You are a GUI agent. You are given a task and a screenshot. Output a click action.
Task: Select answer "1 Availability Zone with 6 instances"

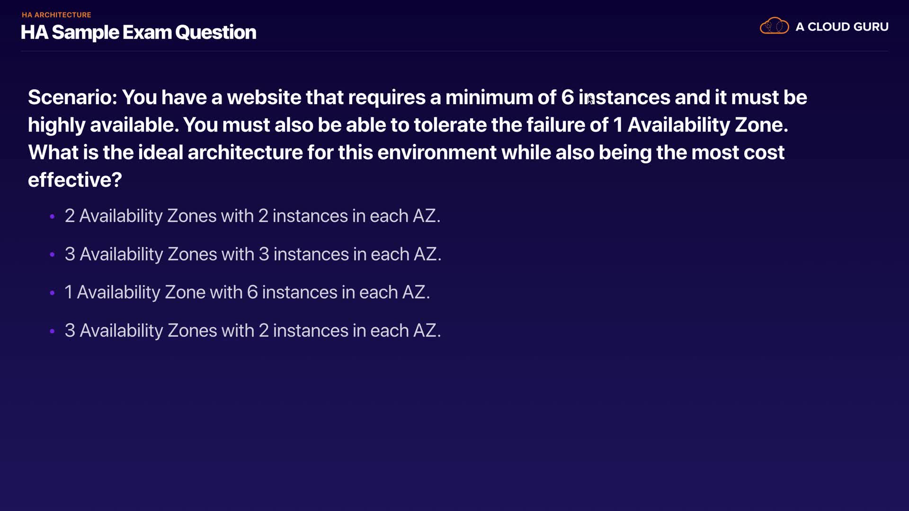pyautogui.click(x=247, y=292)
